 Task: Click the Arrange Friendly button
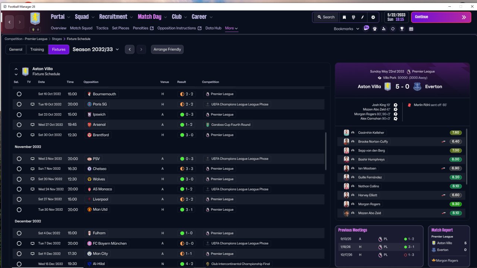167,50
